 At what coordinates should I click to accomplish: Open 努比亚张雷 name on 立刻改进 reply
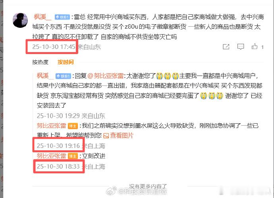click(x=52, y=156)
